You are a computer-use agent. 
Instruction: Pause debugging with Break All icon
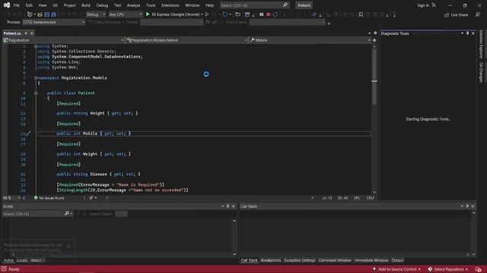click(x=262, y=14)
